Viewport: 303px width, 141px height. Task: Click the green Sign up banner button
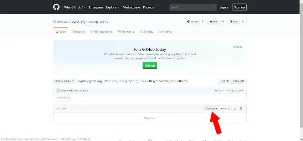coord(150,66)
